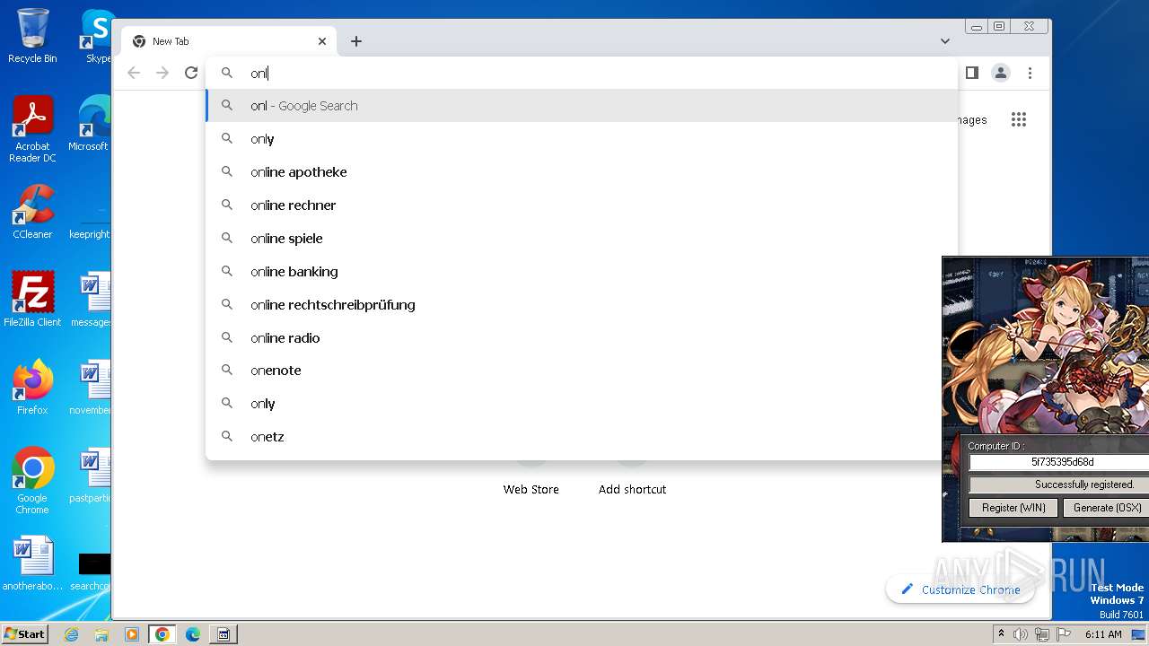The width and height of the screenshot is (1149, 646).
Task: Open Edge from the taskbar
Action: (x=193, y=634)
